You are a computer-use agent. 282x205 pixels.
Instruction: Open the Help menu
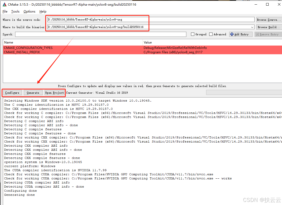[x=43, y=12]
